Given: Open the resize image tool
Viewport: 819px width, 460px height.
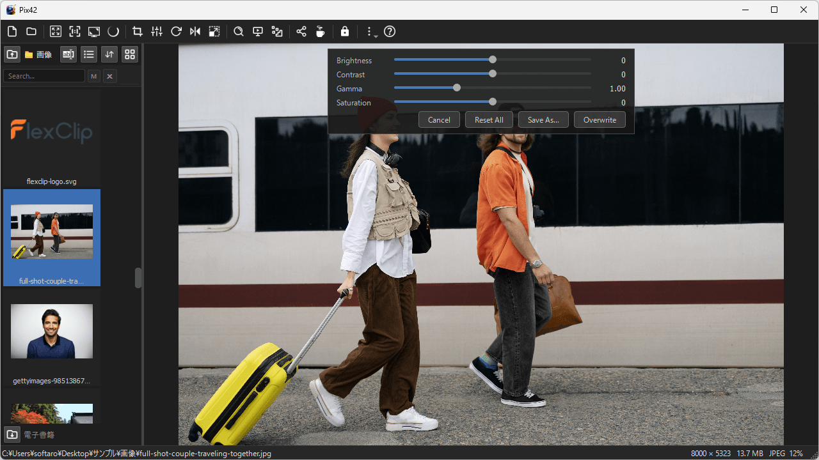Looking at the screenshot, I should (214, 31).
